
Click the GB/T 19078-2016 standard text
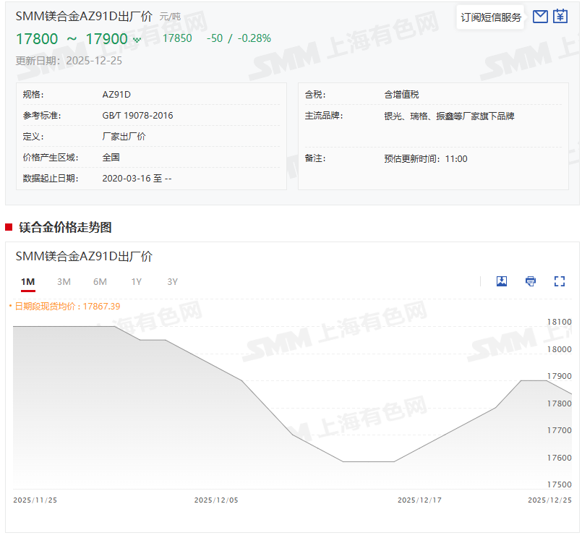coord(137,116)
